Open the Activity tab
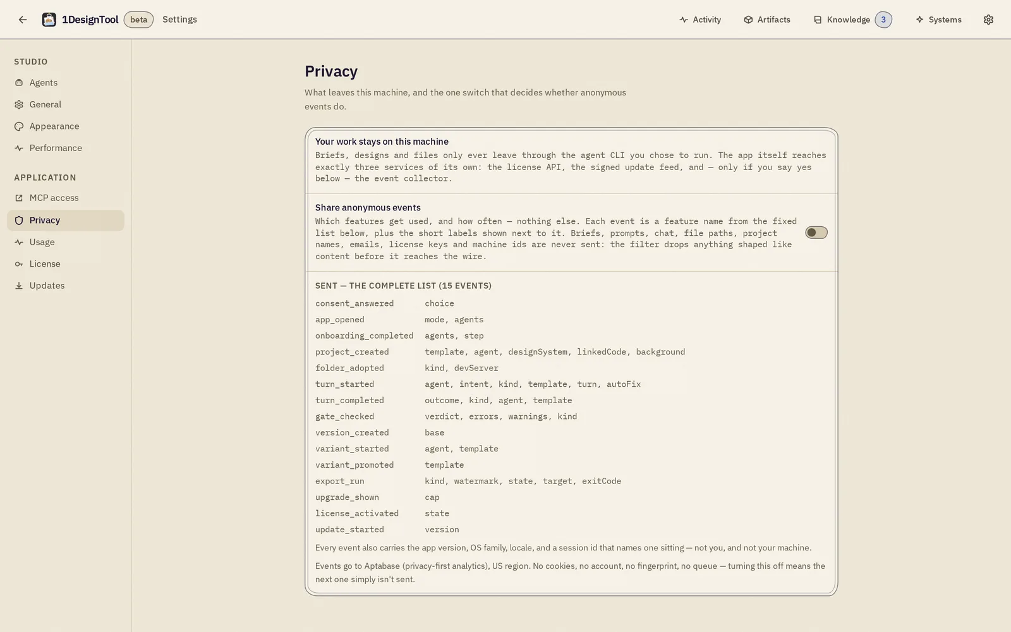This screenshot has height=632, width=1011. pos(700,20)
